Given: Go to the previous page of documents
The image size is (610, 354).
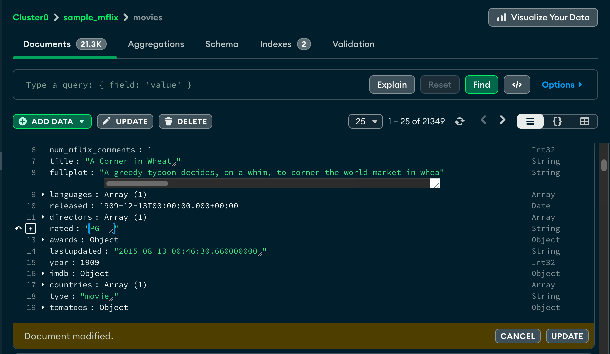Looking at the screenshot, I should (x=484, y=120).
